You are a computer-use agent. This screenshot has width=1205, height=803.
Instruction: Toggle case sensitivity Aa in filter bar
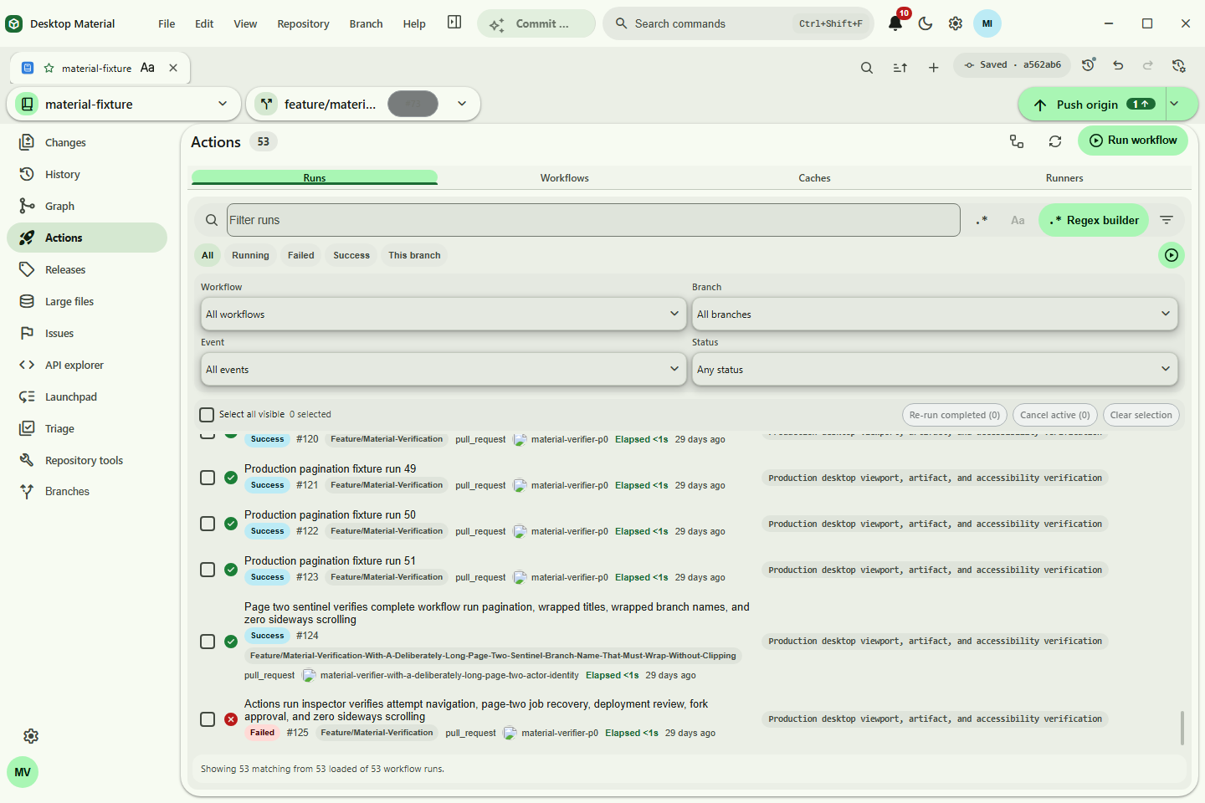tap(1018, 220)
